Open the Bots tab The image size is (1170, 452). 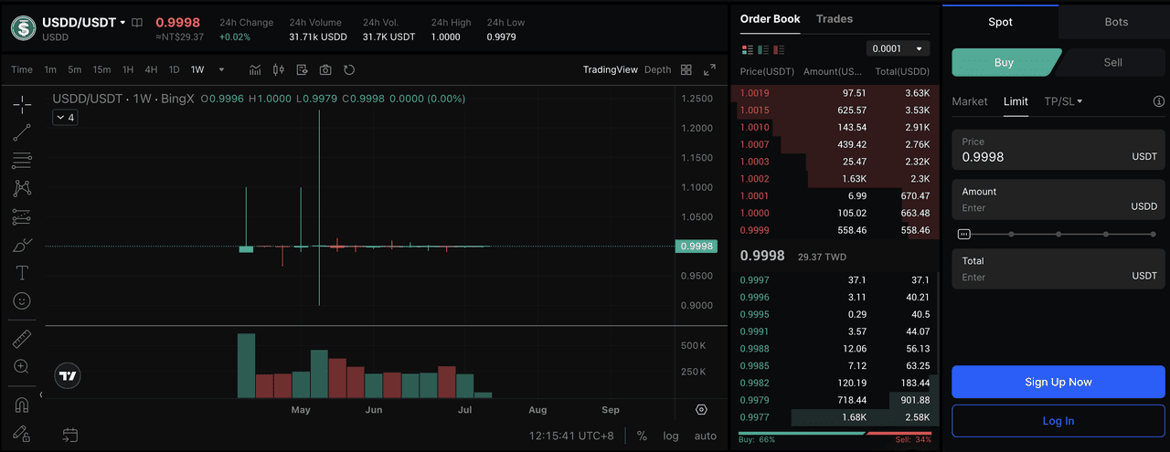[1115, 22]
